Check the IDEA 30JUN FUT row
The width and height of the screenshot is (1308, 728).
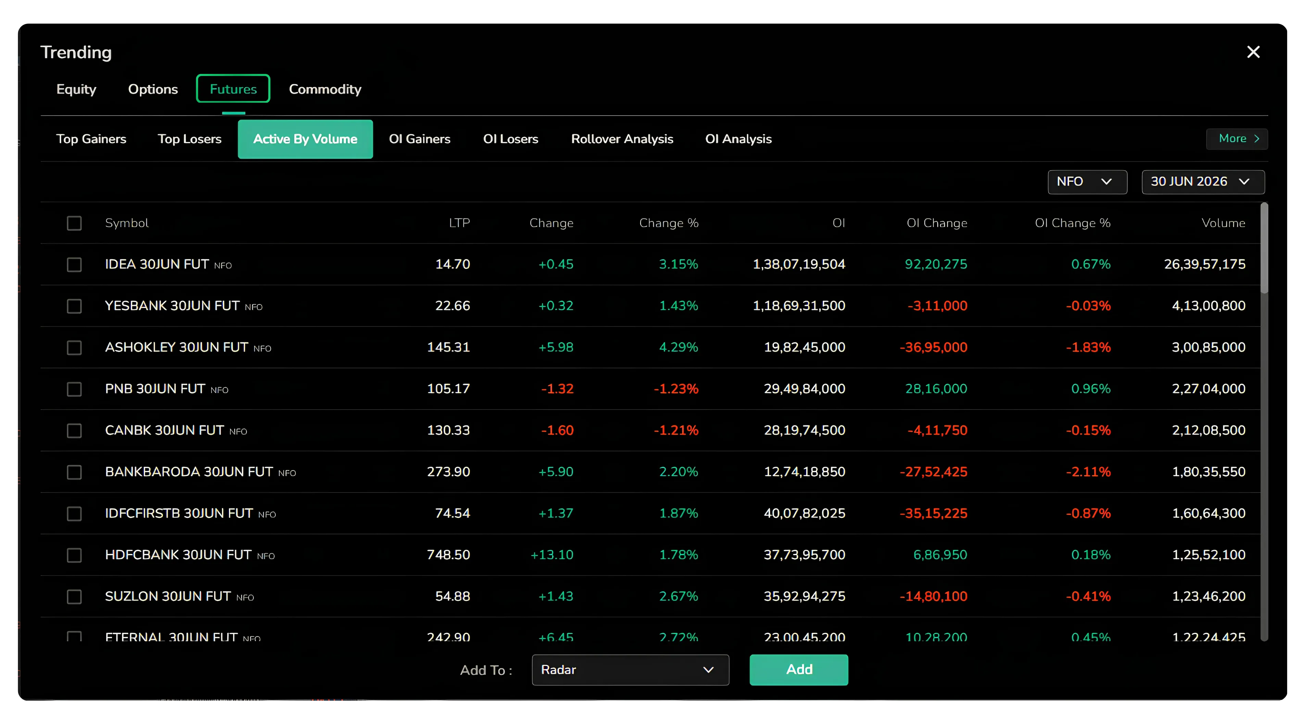[74, 264]
